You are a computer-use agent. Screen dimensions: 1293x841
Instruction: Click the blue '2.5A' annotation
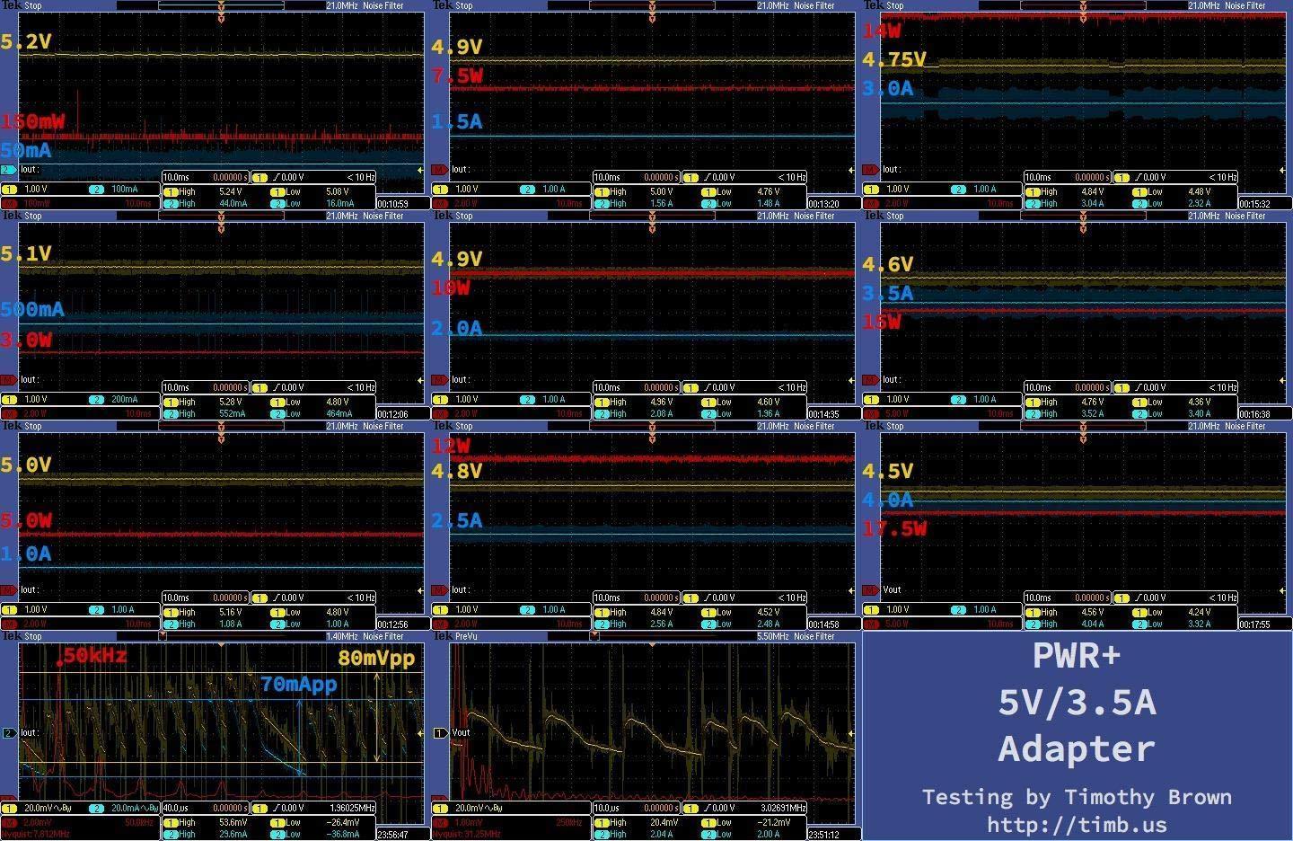pyautogui.click(x=457, y=520)
